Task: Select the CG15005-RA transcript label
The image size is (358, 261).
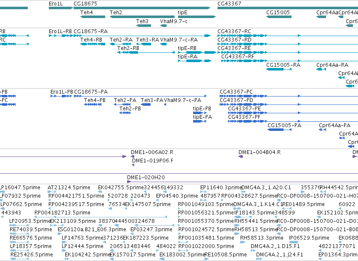Action: pos(284,65)
